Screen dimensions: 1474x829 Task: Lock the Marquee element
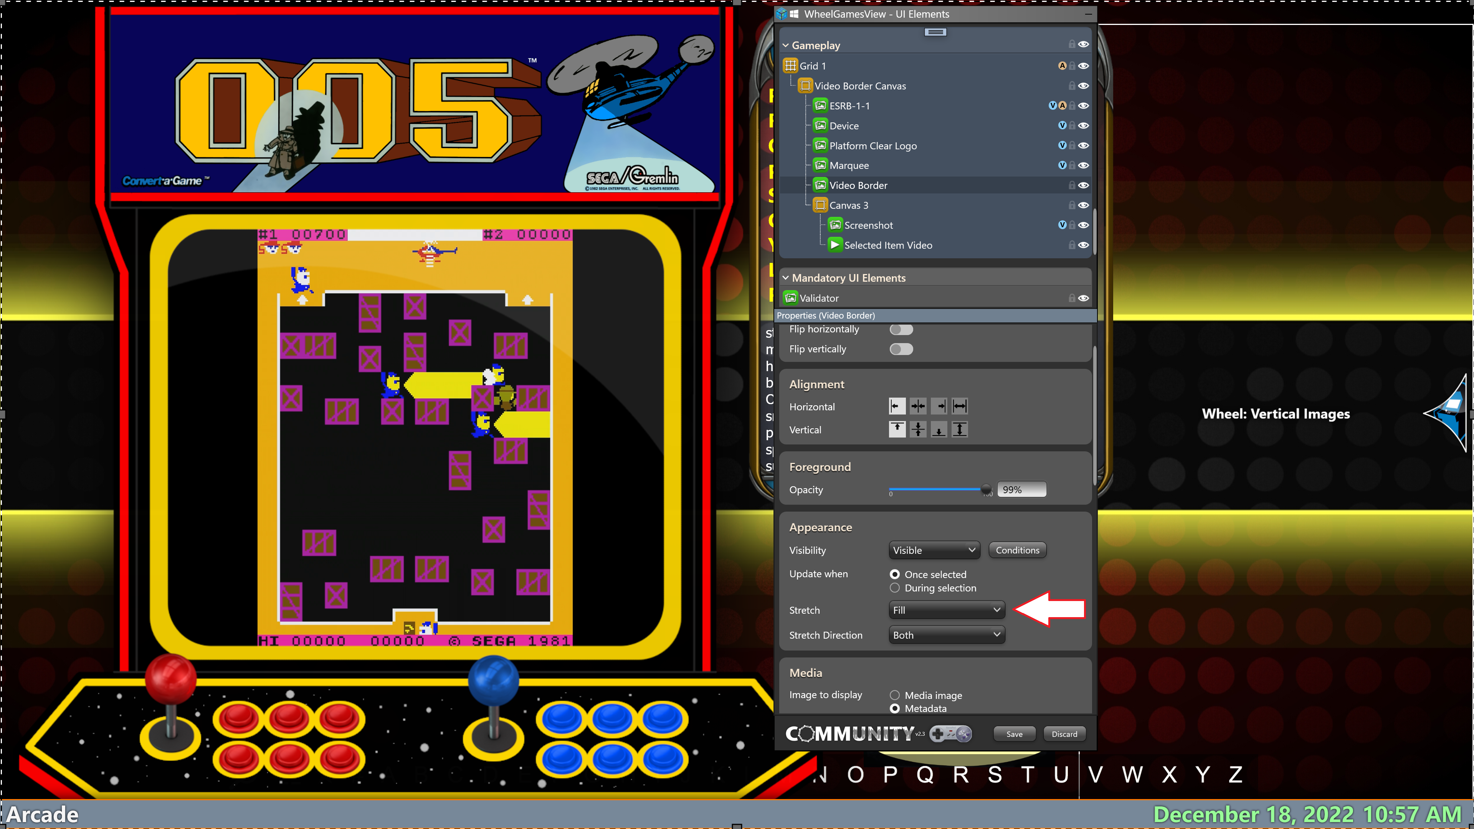click(x=1072, y=165)
